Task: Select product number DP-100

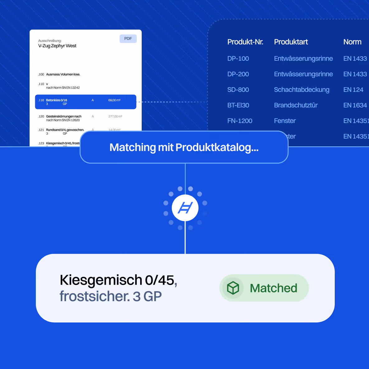Action: coord(238,59)
